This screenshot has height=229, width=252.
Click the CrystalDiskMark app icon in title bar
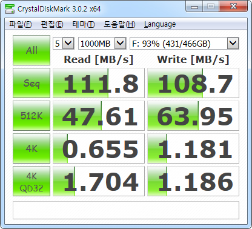[10, 8]
